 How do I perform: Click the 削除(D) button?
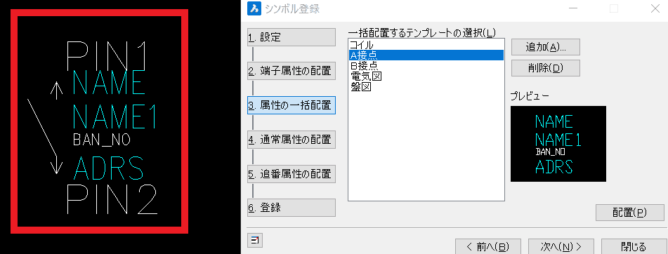pos(546,68)
